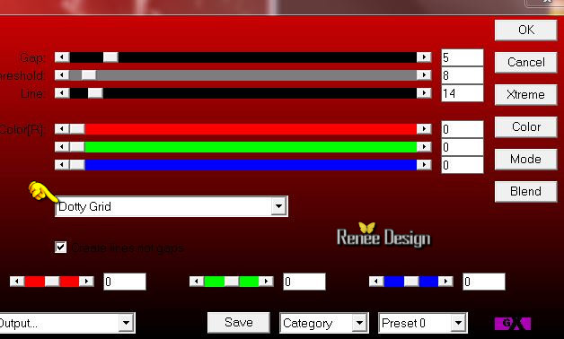Image resolution: width=564 pixels, height=339 pixels.
Task: Click right arrow on Threshold slider
Action: 424,74
